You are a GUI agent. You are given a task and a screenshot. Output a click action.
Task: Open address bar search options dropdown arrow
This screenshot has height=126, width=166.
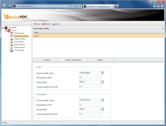[x=72, y=6]
